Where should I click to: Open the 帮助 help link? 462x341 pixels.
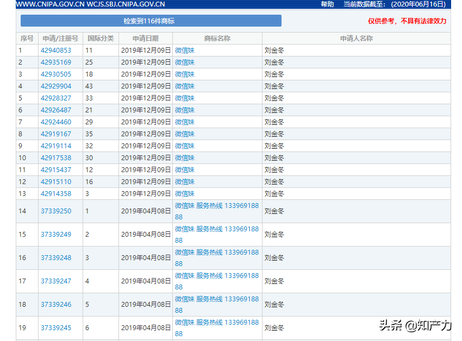click(x=327, y=4)
